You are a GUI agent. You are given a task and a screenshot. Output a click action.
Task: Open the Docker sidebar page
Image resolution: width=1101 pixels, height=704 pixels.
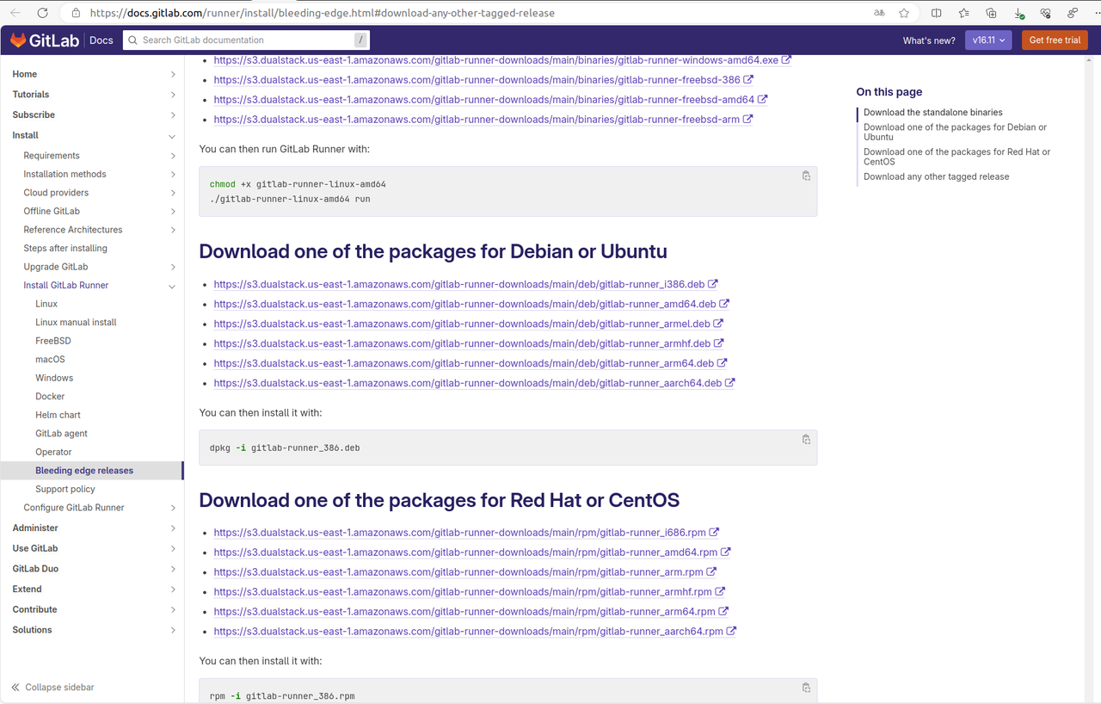pyautogui.click(x=50, y=397)
